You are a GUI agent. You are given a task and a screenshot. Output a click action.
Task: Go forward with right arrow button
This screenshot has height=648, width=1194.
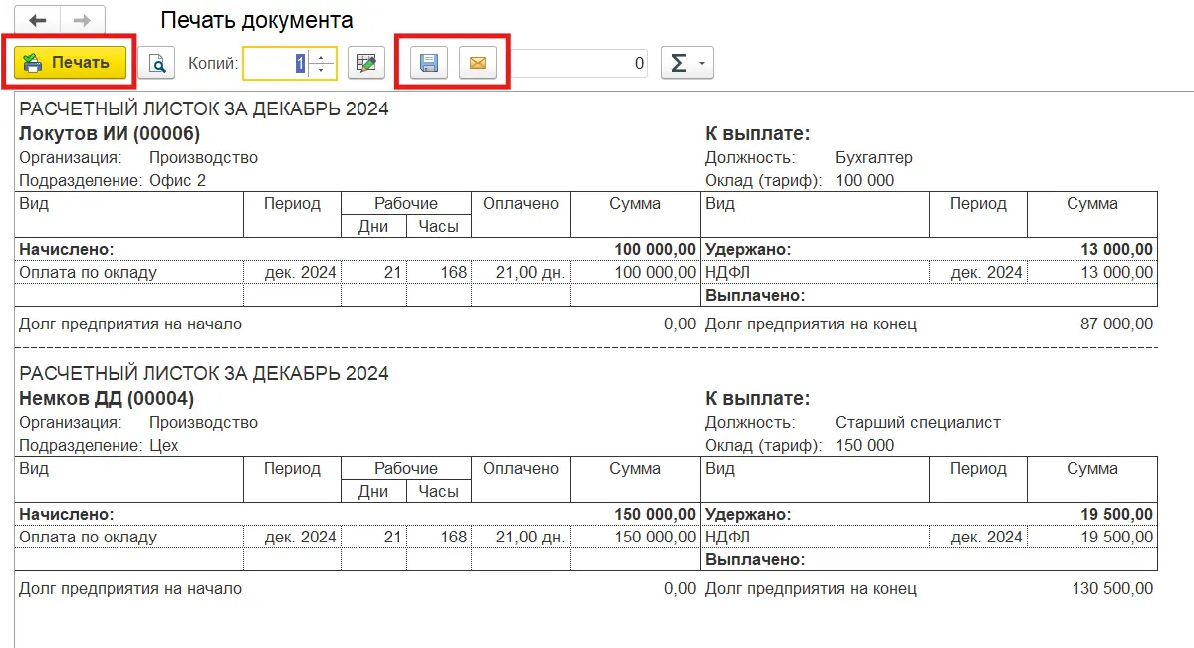pyautogui.click(x=83, y=21)
